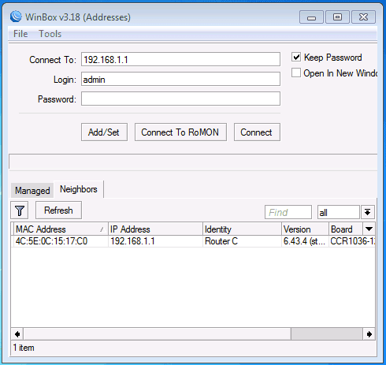
Task: Click the CCR1036 board cell
Action: point(352,241)
